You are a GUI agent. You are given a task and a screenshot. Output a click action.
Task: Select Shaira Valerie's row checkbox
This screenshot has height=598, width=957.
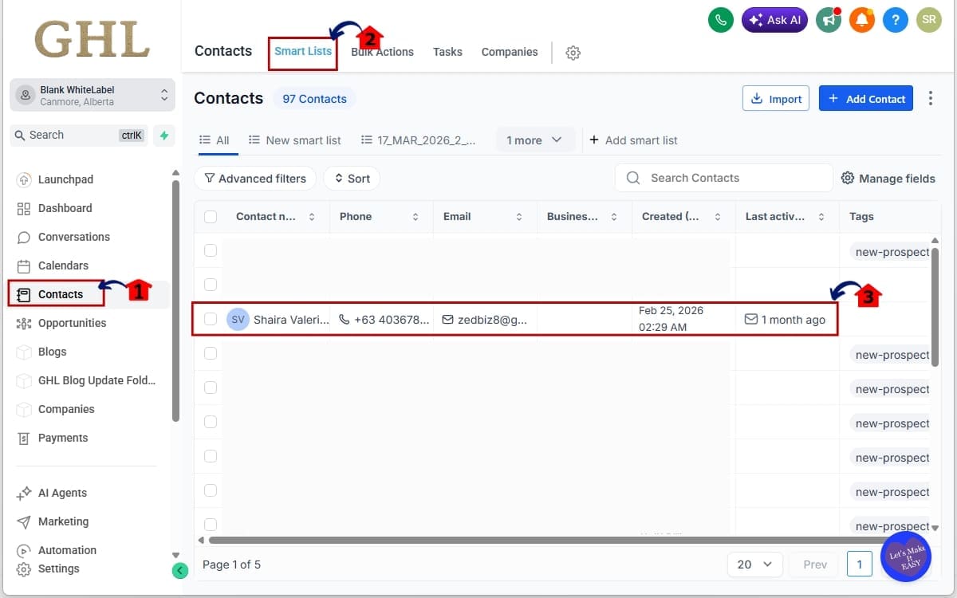click(x=209, y=319)
